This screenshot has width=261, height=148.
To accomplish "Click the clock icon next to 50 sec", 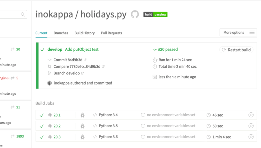I will (x=209, y=126).
